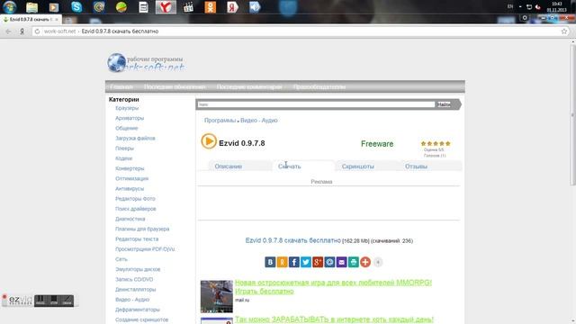The height and width of the screenshot is (324, 576).
Task: Click Ezvid 0.9.7.8 скачать бесплатно download link
Action: (292, 240)
